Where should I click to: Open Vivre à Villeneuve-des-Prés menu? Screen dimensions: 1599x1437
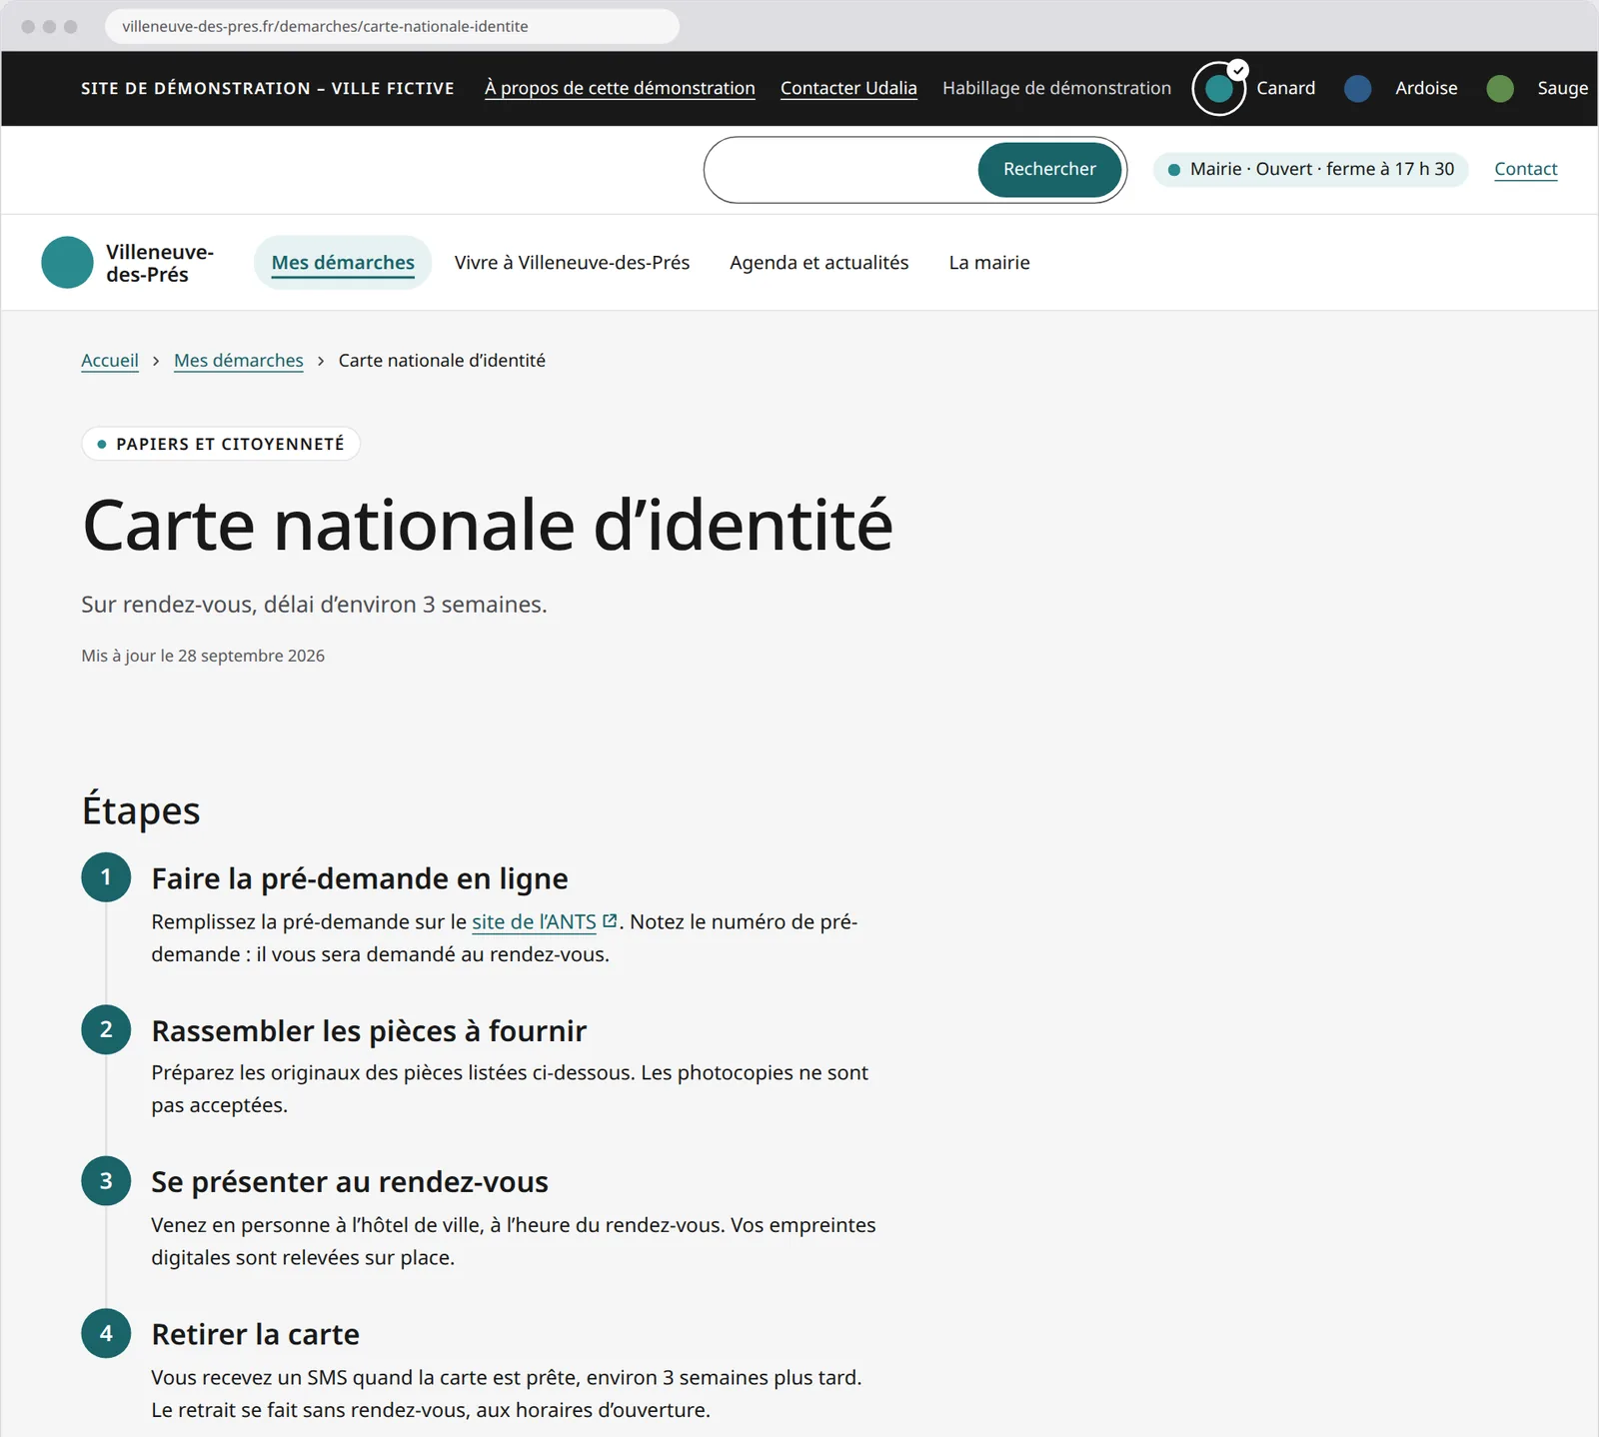click(572, 262)
